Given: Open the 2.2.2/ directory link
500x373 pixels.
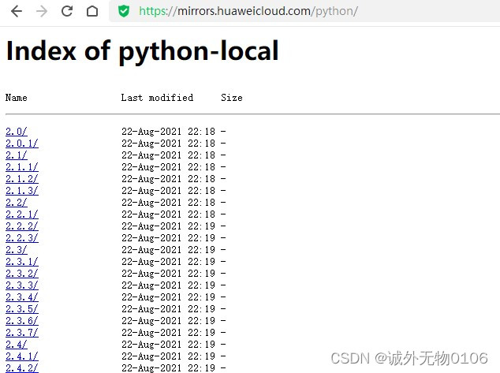Looking at the screenshot, I should (x=21, y=226).
